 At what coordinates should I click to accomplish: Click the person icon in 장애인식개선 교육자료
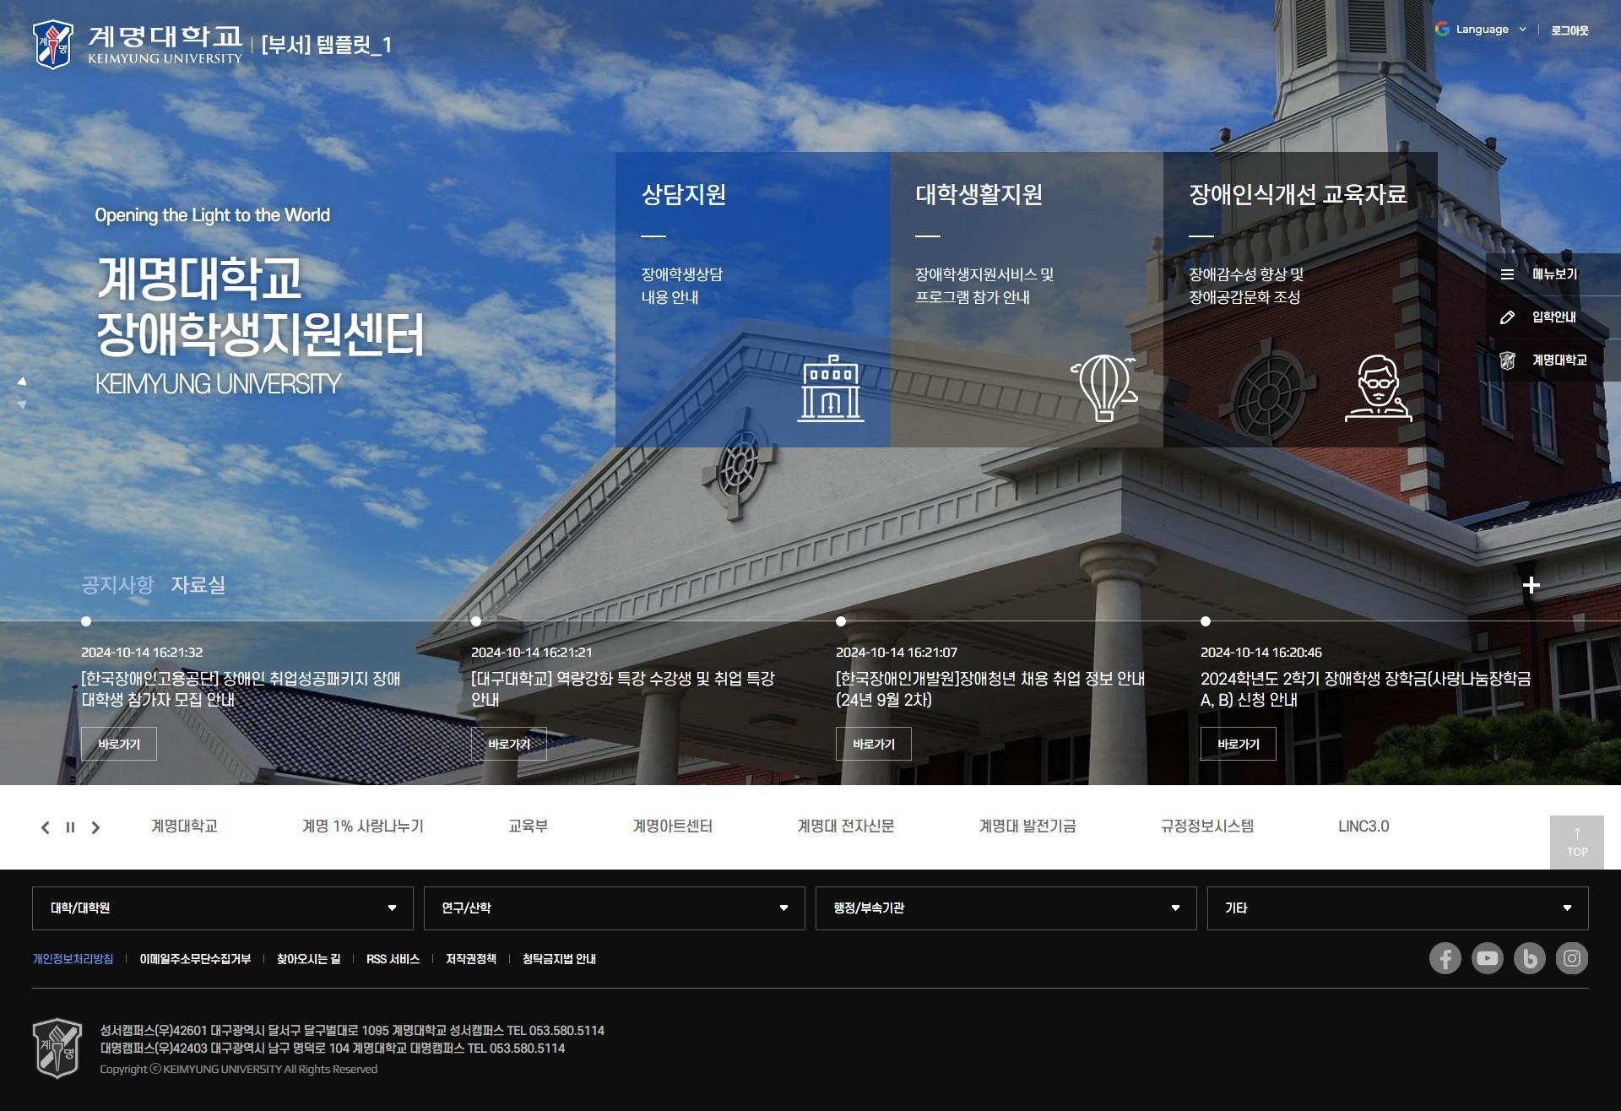tap(1378, 388)
